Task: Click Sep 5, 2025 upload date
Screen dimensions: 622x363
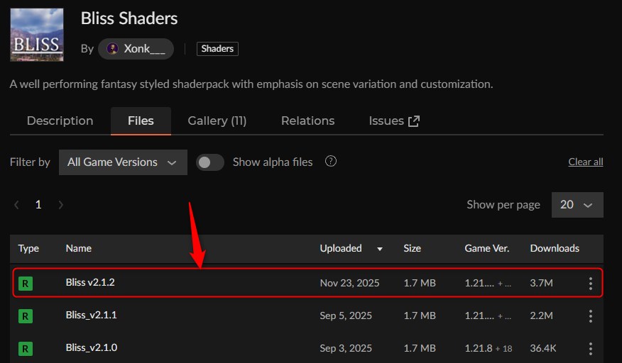Action: point(346,315)
